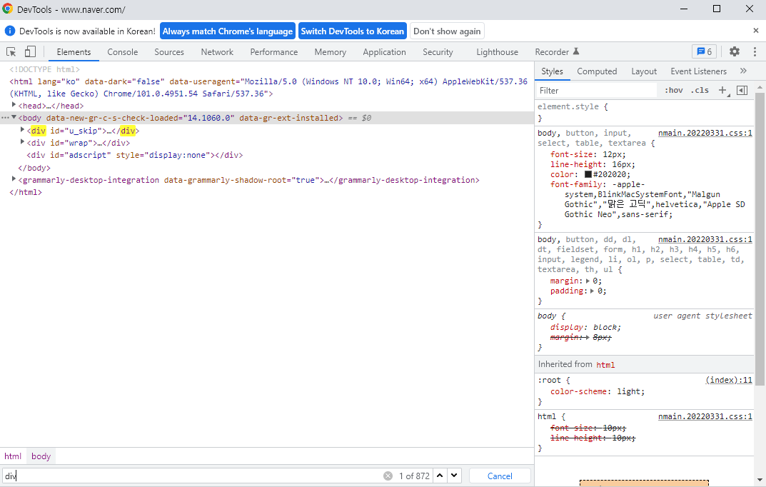Viewport: 766px width, 487px height.
Task: Expand the head element node
Action: (14, 105)
